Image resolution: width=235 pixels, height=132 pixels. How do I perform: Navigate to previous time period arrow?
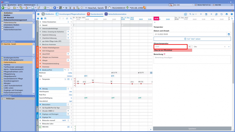[x=201, y=14]
